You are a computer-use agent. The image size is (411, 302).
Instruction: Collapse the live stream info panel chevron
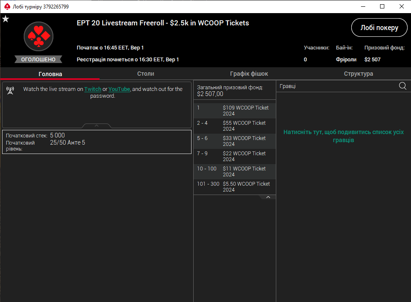coord(97,126)
